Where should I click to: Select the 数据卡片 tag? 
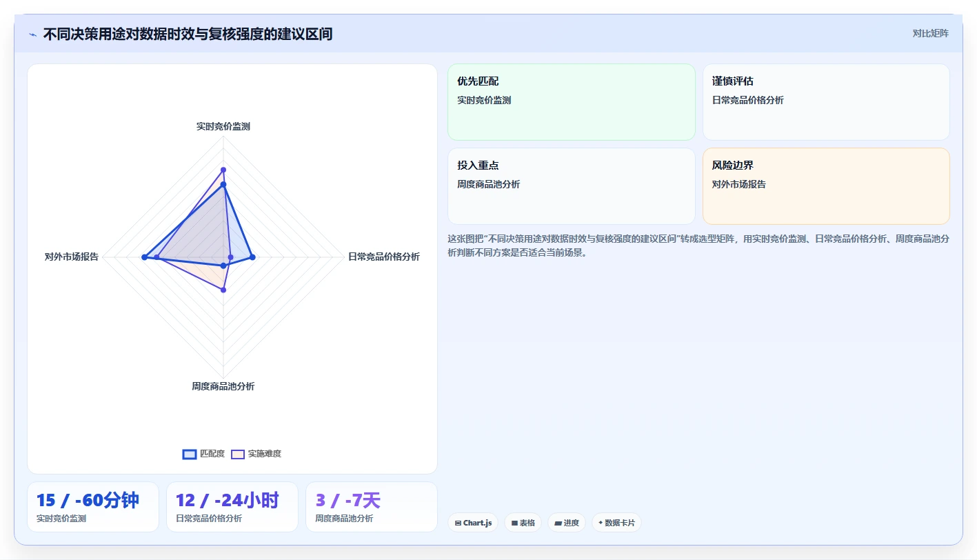pos(616,523)
